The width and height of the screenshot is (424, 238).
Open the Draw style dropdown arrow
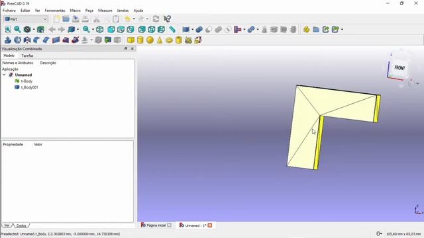pos(34,29)
